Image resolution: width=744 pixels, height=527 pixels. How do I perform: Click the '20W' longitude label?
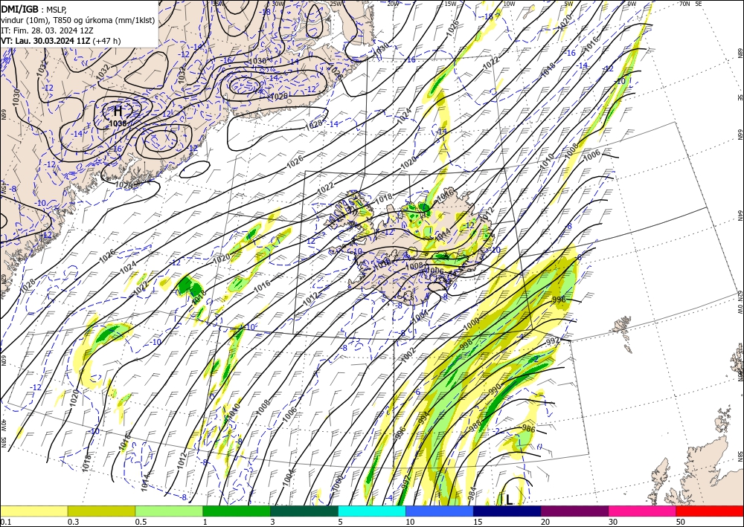point(393,4)
